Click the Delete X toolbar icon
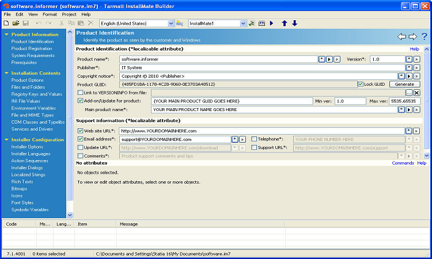Screen dimensions: 432x259 tap(90, 24)
